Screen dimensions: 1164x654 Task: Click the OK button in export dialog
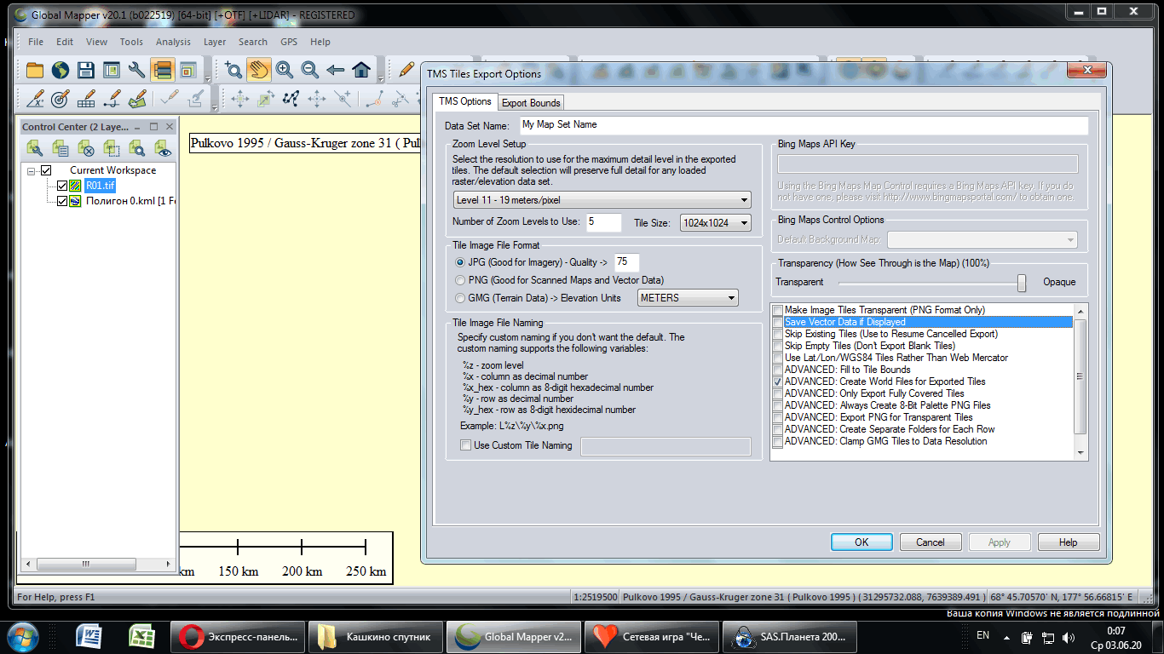coord(861,542)
